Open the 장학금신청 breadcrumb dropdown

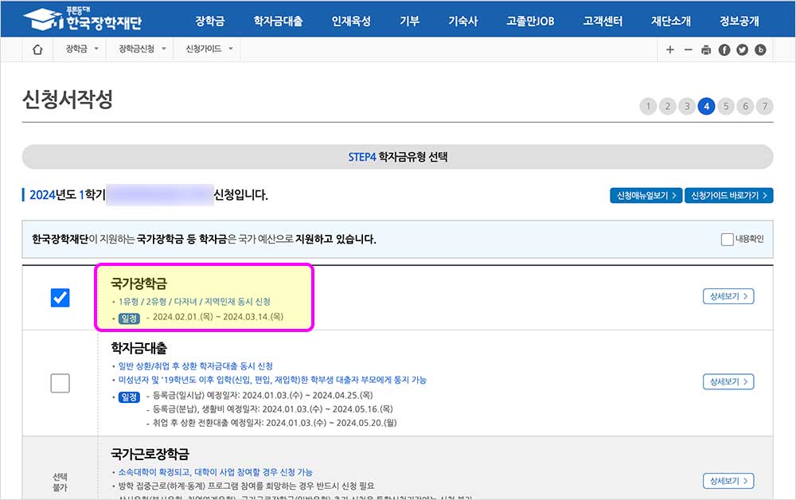tap(141, 49)
